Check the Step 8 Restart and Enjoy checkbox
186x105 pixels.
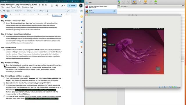[4, 65]
